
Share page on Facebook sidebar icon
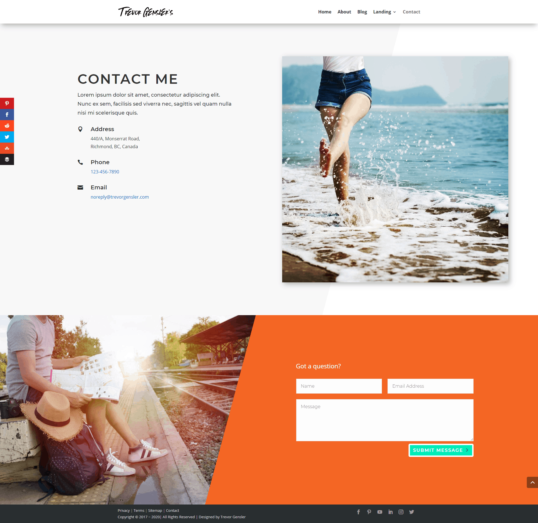7,115
